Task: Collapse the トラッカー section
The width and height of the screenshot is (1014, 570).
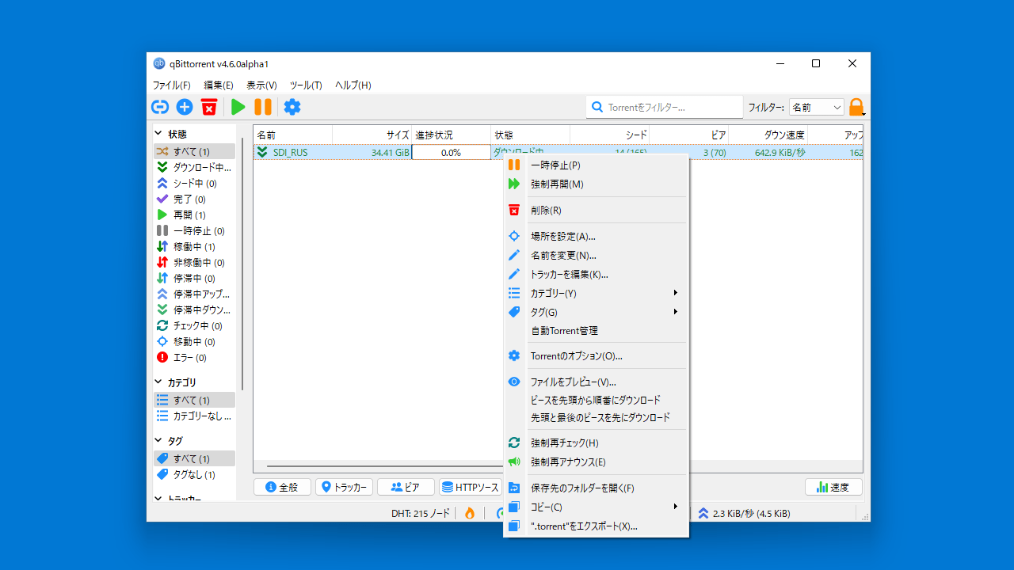Action: pos(158,499)
